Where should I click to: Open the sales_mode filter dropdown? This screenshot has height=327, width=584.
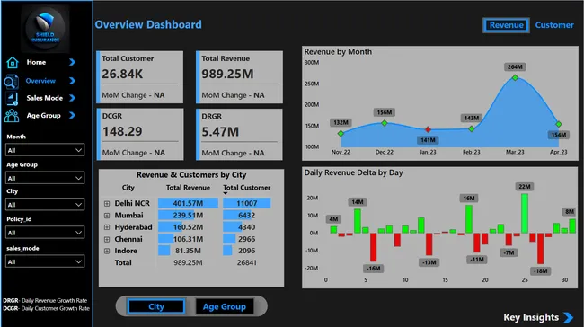click(45, 261)
